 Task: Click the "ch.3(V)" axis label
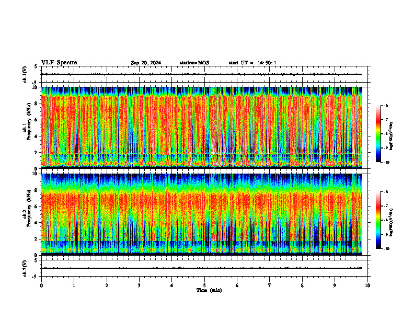pyautogui.click(x=25, y=268)
